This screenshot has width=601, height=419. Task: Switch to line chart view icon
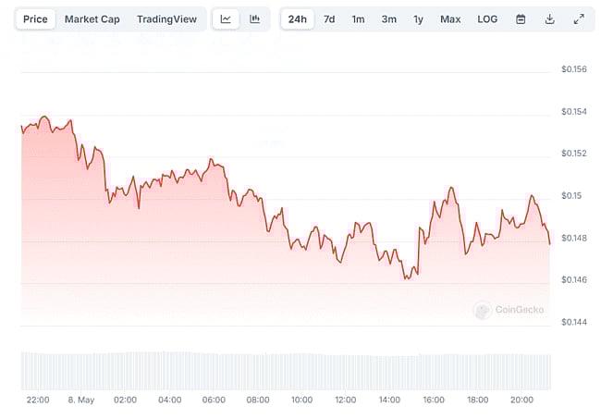pos(227,19)
